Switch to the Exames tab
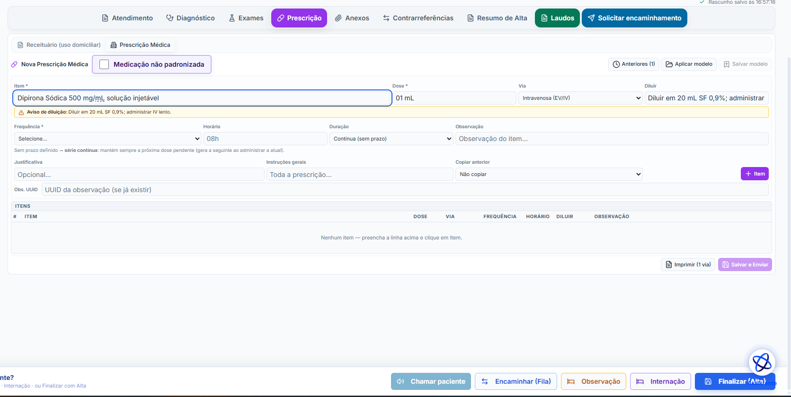The height and width of the screenshot is (397, 791). [246, 18]
